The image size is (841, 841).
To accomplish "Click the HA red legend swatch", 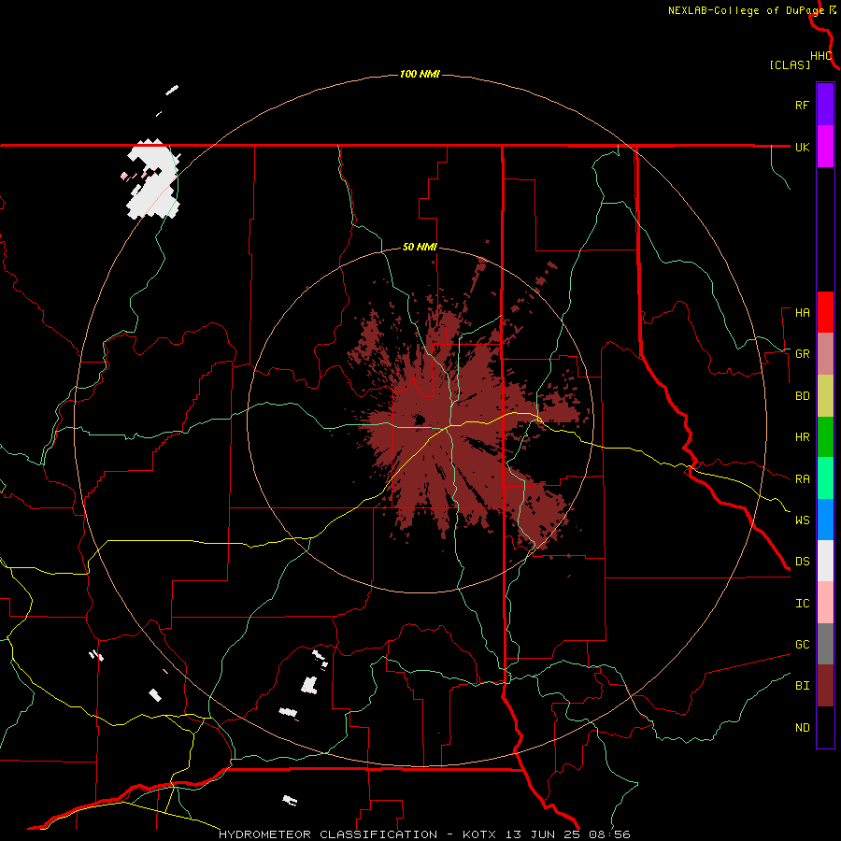I will 825,312.
